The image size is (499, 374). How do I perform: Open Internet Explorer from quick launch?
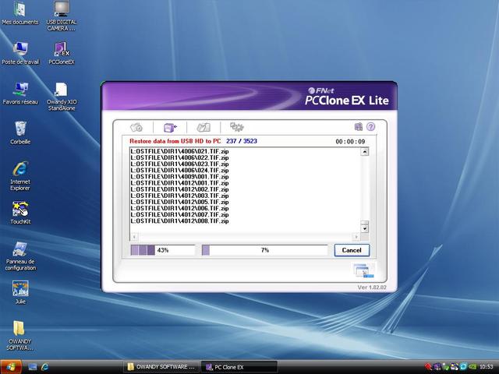(x=45, y=367)
